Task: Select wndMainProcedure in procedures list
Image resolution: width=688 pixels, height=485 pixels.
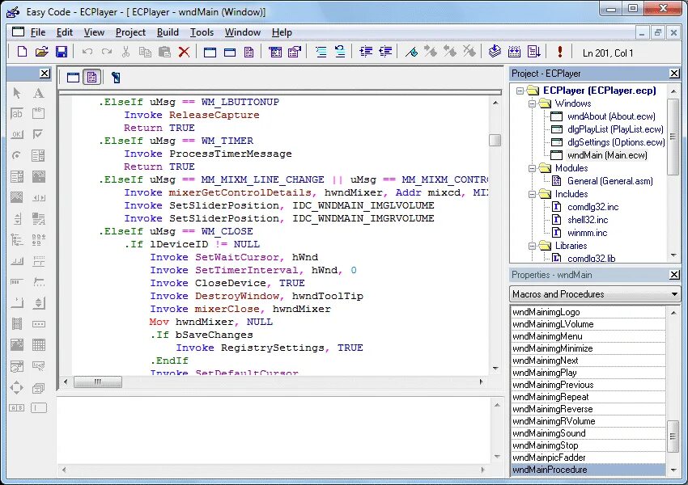Action: 588,470
